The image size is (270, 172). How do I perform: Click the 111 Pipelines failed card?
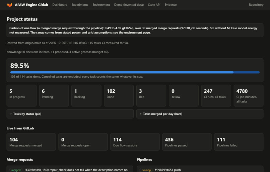[x=239, y=142]
